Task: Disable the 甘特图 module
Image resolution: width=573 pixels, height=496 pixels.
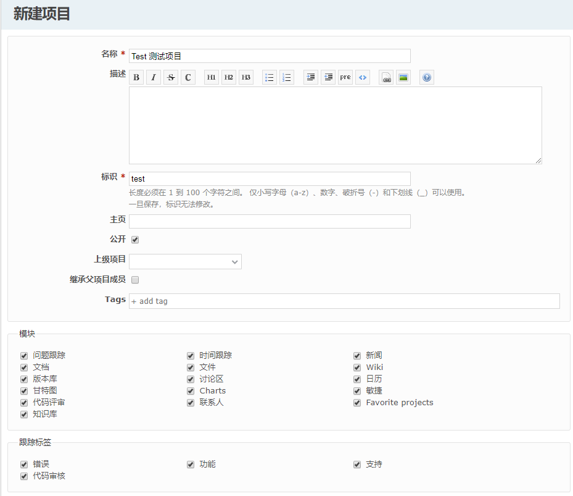Action: tap(24, 391)
